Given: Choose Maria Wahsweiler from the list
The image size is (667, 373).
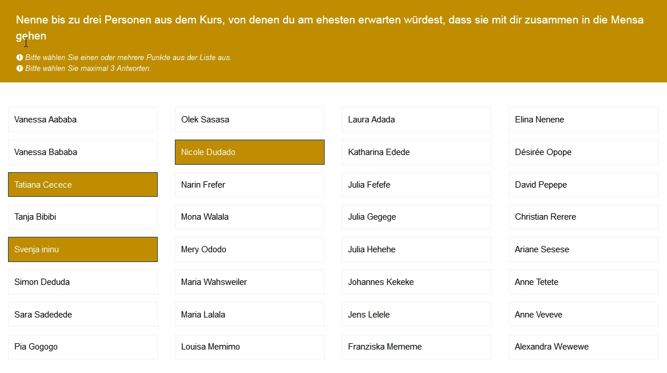Looking at the screenshot, I should click(250, 282).
